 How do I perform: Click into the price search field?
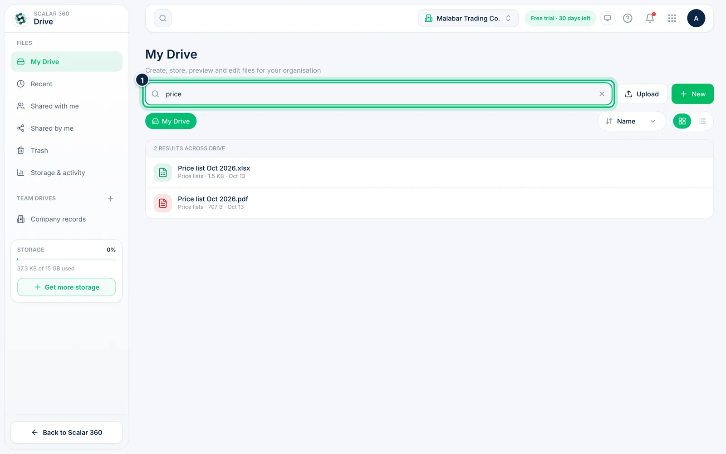(378, 94)
